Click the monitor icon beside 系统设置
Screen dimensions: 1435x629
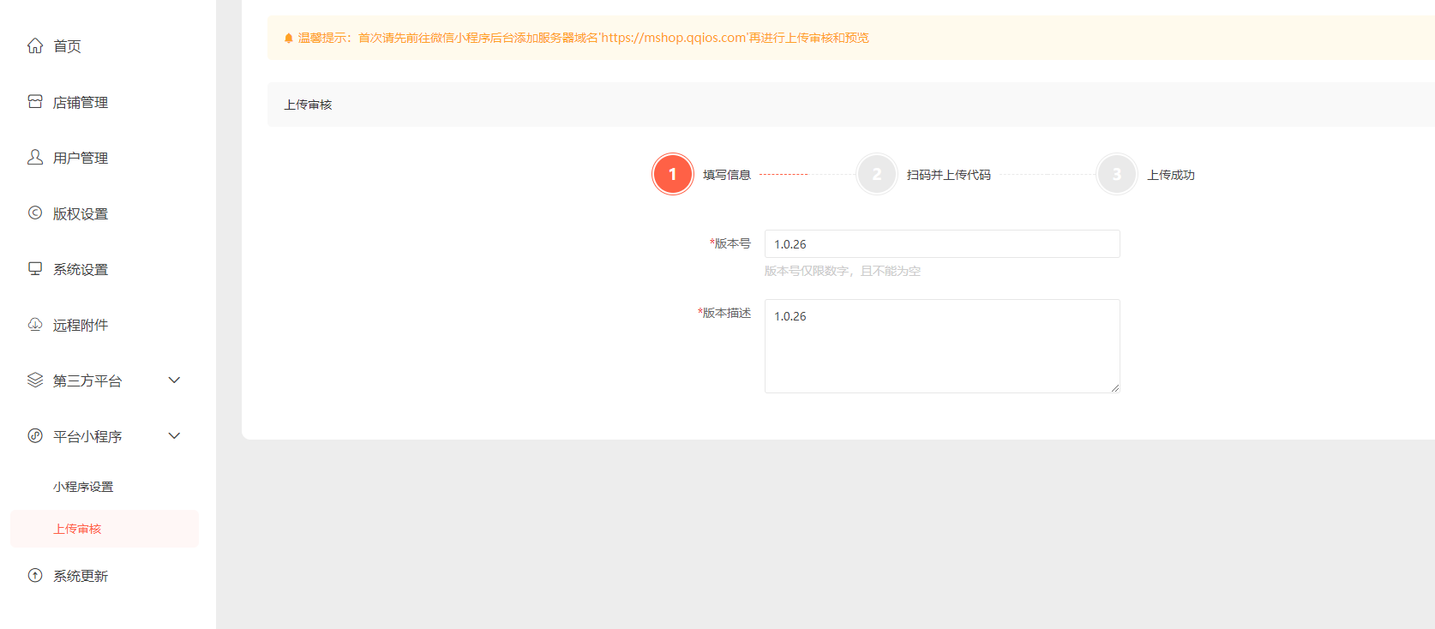pos(35,268)
